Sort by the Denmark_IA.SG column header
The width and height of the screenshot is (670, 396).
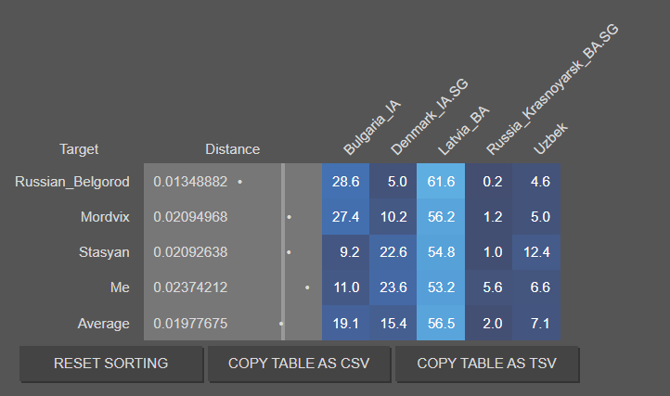click(x=430, y=117)
